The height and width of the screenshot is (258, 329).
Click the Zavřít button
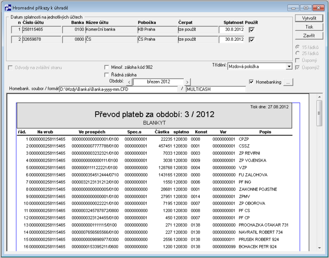tap(309, 36)
